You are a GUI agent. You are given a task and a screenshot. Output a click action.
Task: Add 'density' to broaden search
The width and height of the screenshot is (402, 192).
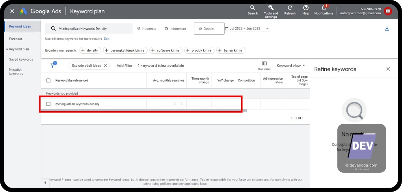(x=90, y=50)
